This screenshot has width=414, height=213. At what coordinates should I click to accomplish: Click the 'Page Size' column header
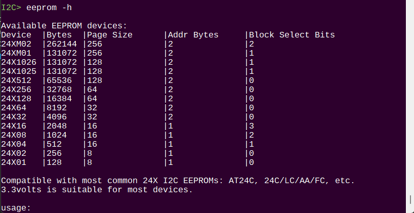pyautogui.click(x=110, y=35)
